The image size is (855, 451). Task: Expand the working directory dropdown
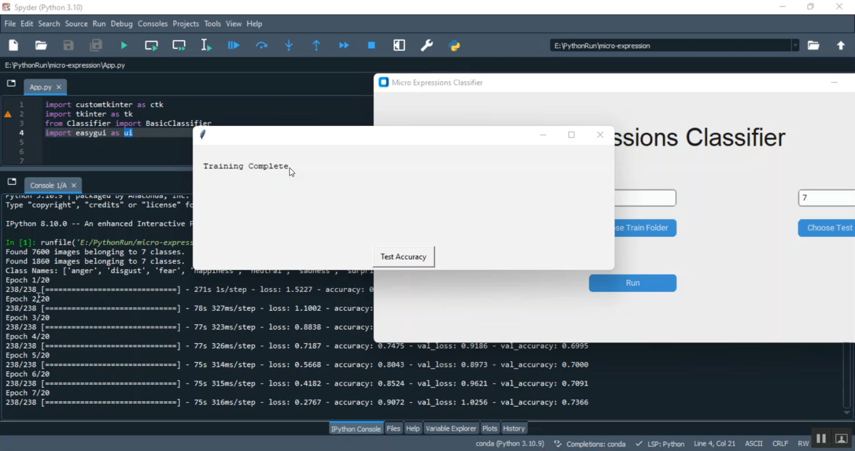point(795,46)
